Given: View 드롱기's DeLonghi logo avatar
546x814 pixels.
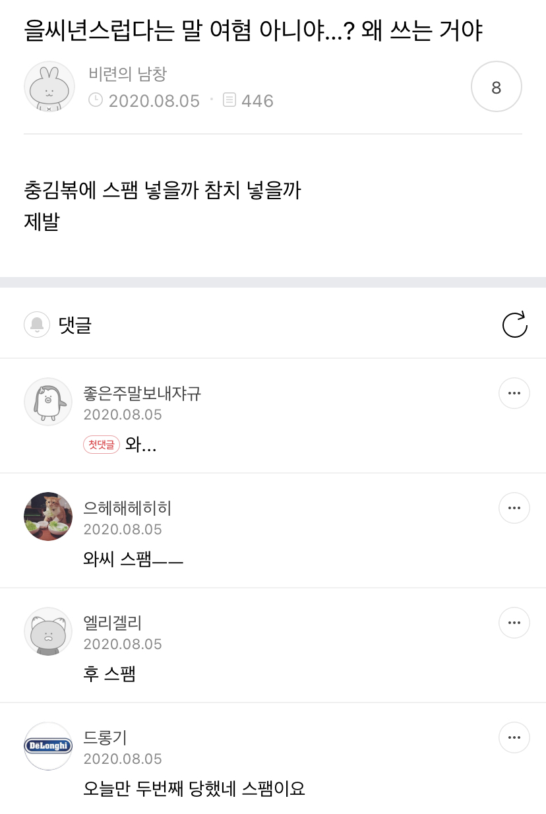Looking at the screenshot, I should [48, 746].
